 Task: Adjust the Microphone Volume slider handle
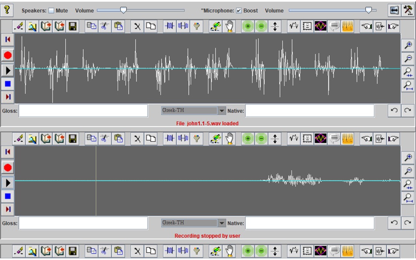pos(369,10)
